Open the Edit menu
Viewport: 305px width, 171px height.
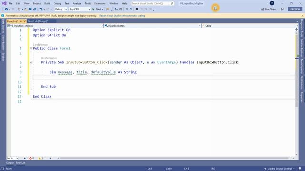pos(18,3)
